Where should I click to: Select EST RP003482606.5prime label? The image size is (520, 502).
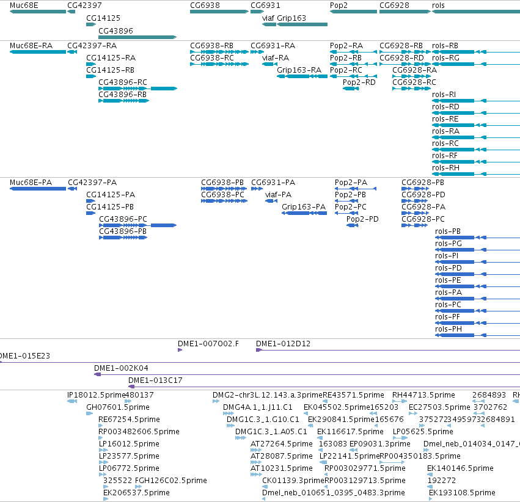139,432
